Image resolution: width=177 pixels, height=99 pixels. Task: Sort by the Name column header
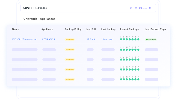click(x=16, y=29)
